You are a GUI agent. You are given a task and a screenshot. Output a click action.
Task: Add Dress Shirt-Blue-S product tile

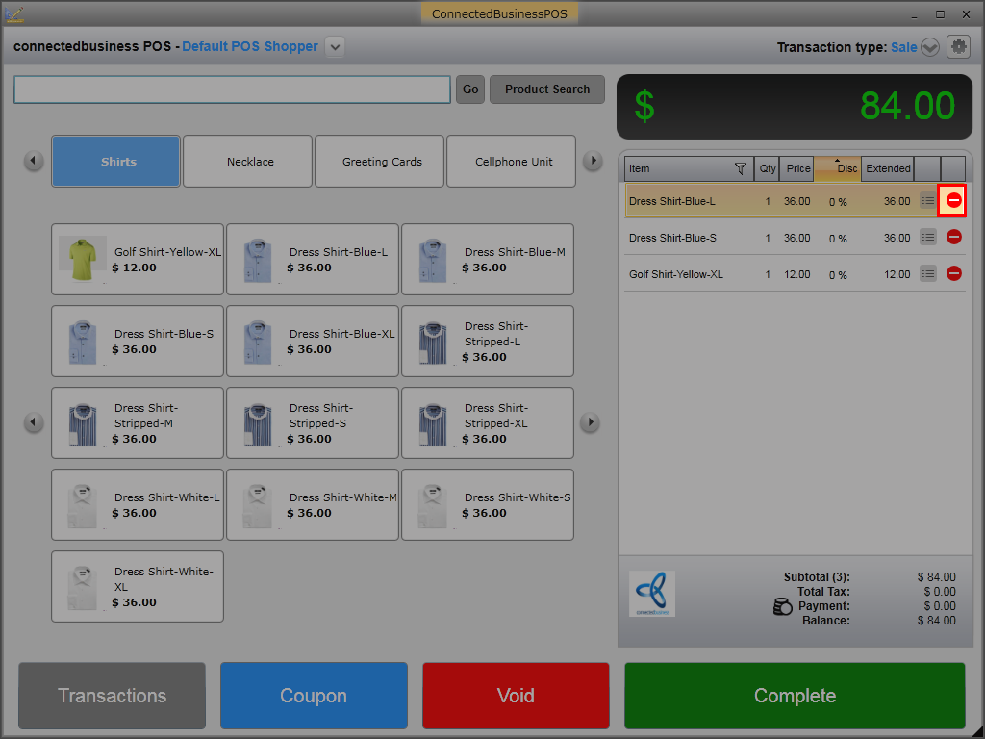coord(138,342)
